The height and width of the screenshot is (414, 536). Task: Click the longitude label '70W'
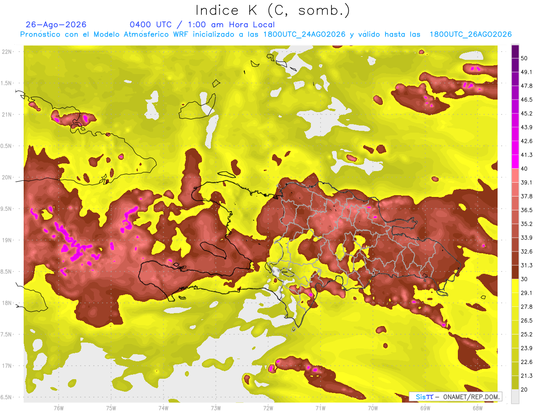[373, 408]
